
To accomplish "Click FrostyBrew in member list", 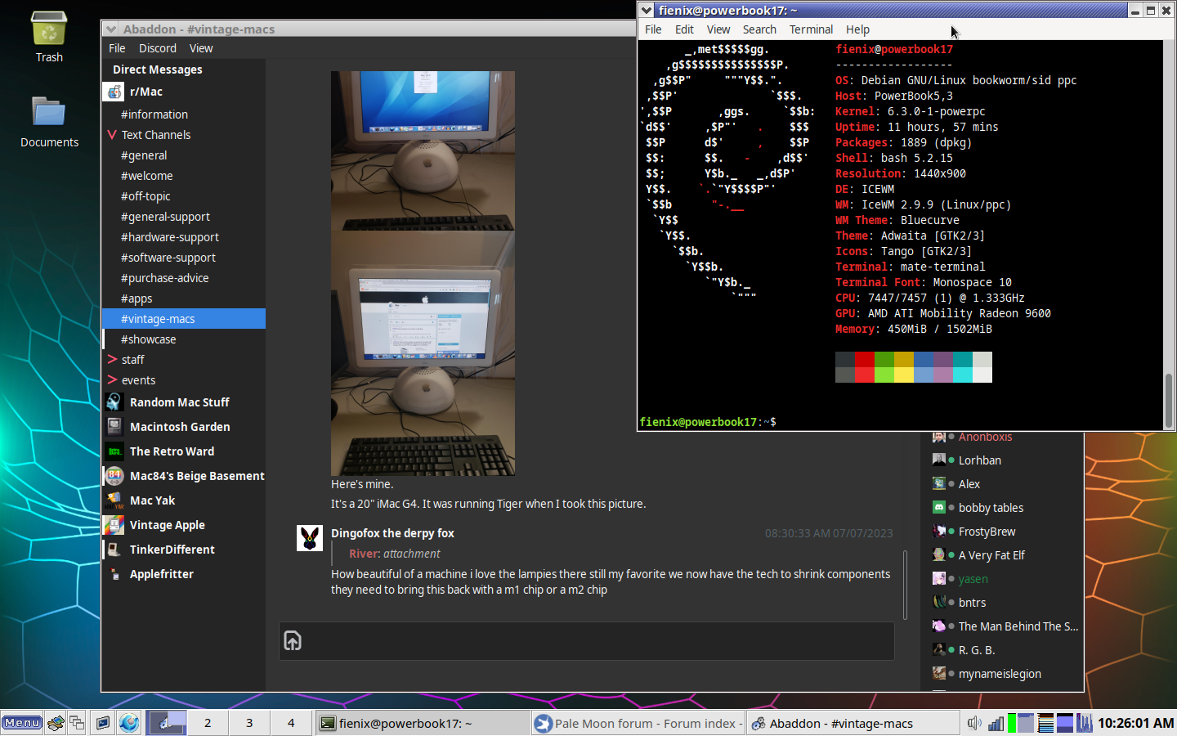I will tap(987, 532).
